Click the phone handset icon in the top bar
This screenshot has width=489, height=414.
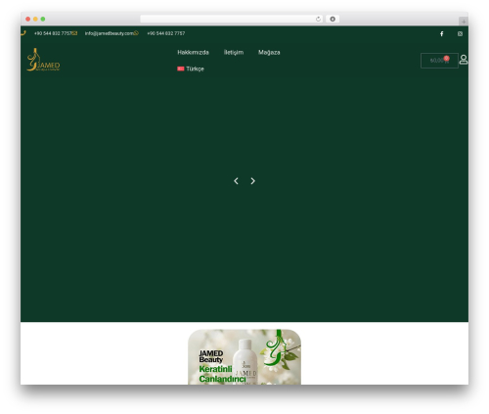[23, 33]
